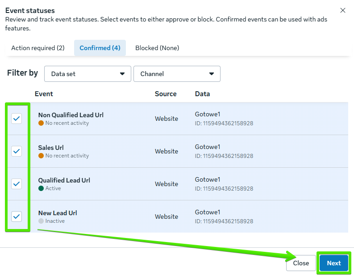Screen dimensions: 354x276
Task: Click the Channel dropdown arrow icon
Action: click(212, 74)
